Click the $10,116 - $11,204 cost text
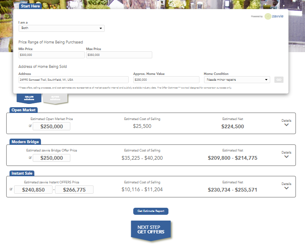Screen dimensions: 305x245 142,190
